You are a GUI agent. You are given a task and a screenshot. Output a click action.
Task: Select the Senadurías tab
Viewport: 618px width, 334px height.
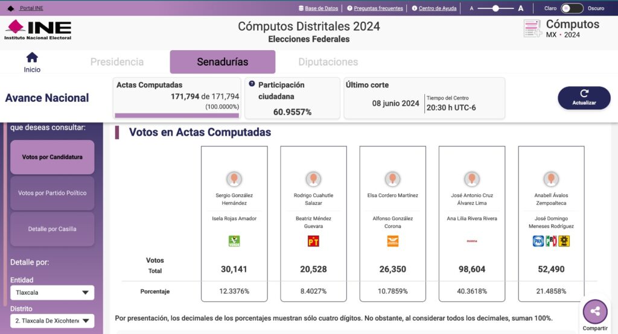click(x=222, y=62)
